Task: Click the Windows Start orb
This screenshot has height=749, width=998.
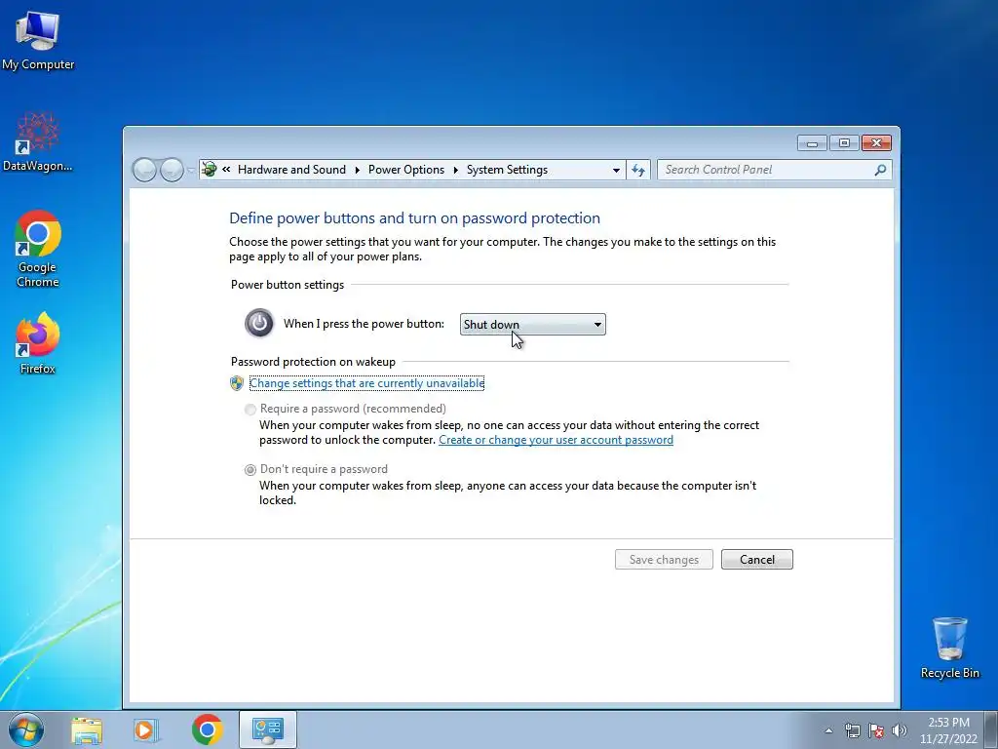Action: (x=26, y=729)
